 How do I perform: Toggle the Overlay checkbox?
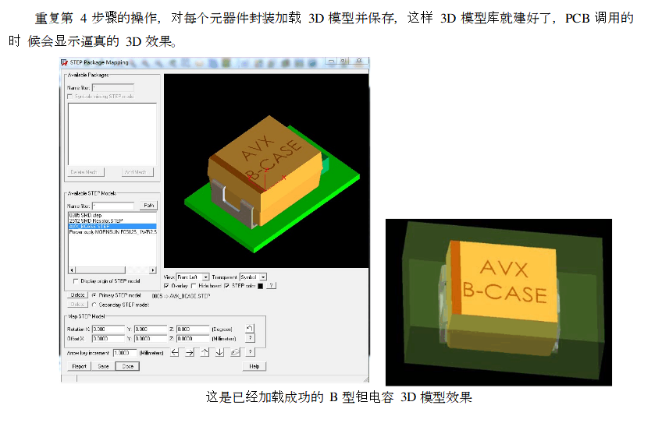166,286
